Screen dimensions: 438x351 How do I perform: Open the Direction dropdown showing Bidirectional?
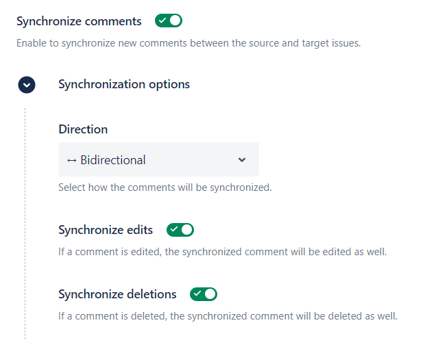(158, 159)
